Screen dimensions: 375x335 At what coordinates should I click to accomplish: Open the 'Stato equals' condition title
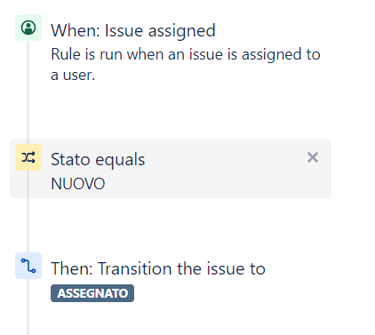tap(98, 160)
